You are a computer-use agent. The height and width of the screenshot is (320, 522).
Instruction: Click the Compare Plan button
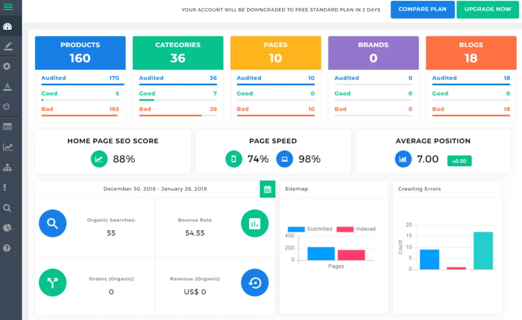click(422, 9)
